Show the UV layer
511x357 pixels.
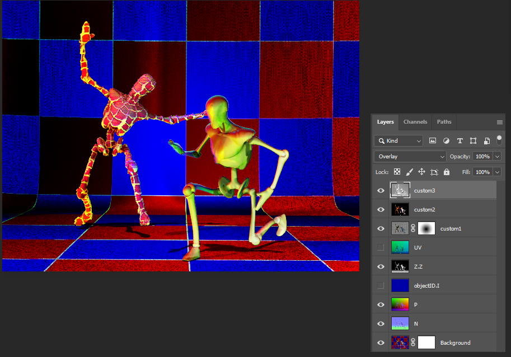[381, 248]
